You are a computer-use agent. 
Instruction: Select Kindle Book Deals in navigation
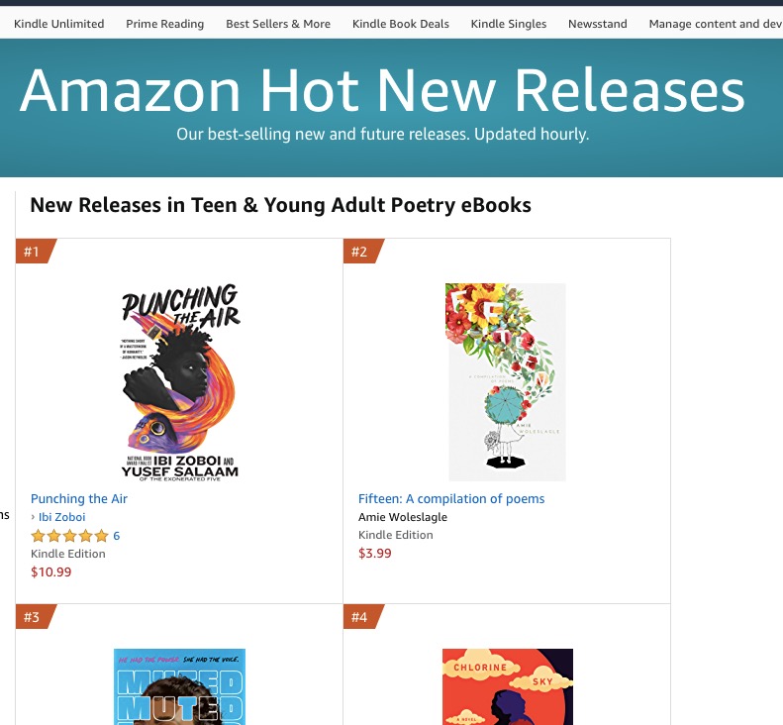(x=400, y=24)
